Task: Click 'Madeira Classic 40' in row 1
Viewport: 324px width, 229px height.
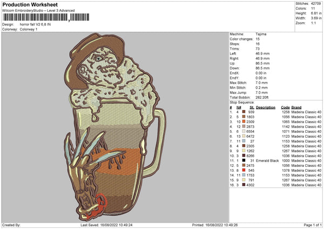Action: (306, 112)
